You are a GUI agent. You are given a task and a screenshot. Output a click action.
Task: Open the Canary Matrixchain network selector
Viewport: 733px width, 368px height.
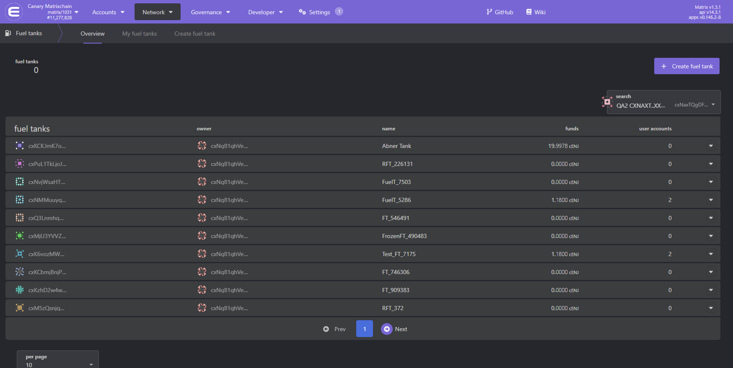click(53, 12)
